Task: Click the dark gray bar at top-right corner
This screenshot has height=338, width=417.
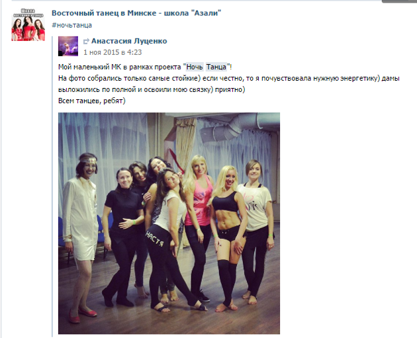Action: [x=399, y=1]
